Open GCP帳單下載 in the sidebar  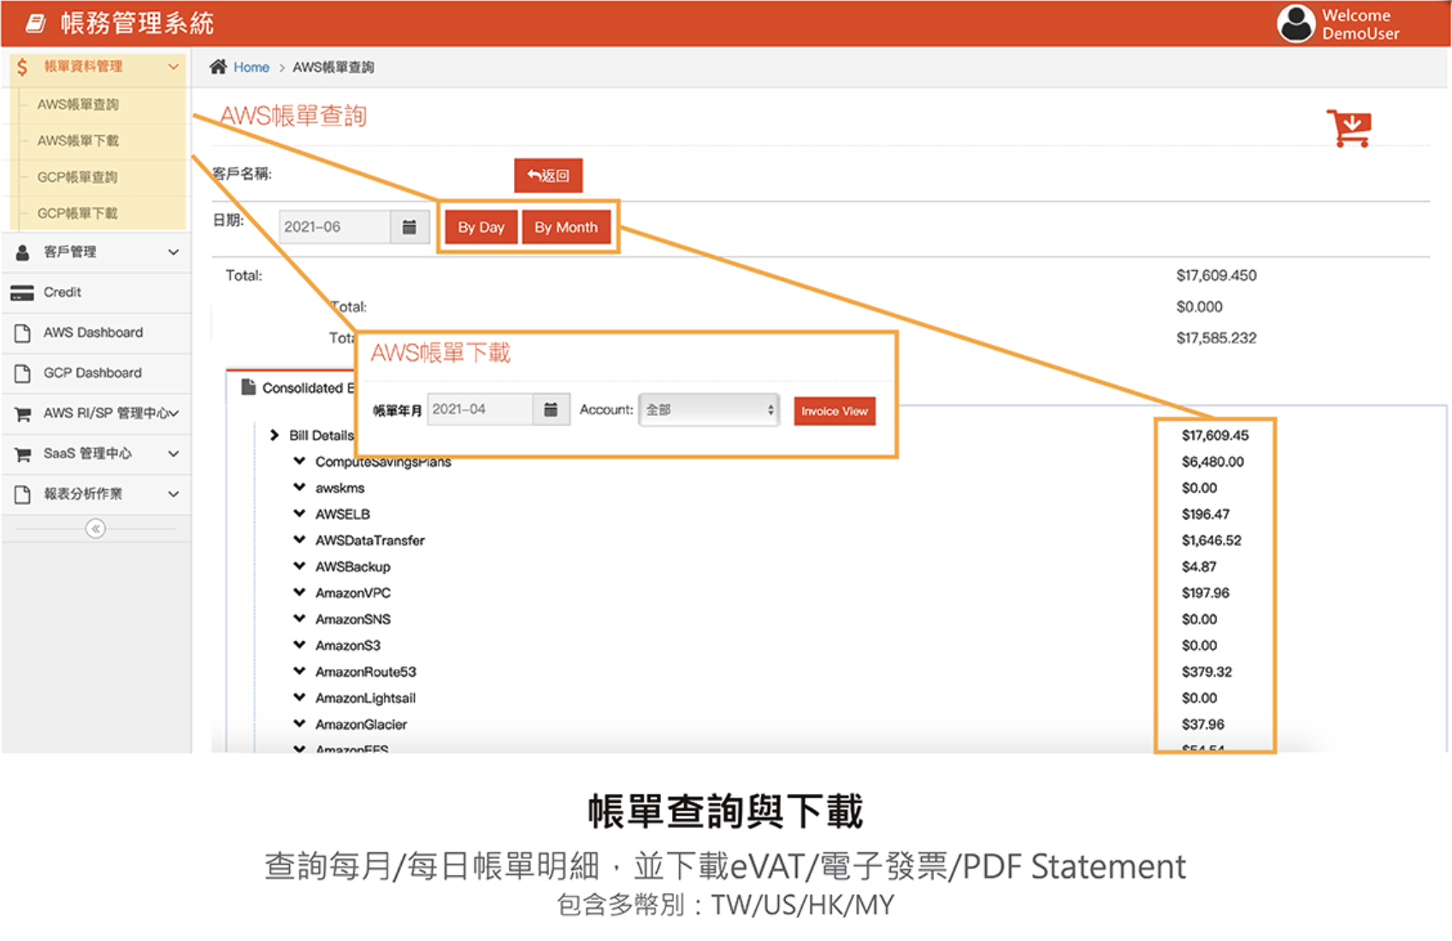[x=78, y=213]
